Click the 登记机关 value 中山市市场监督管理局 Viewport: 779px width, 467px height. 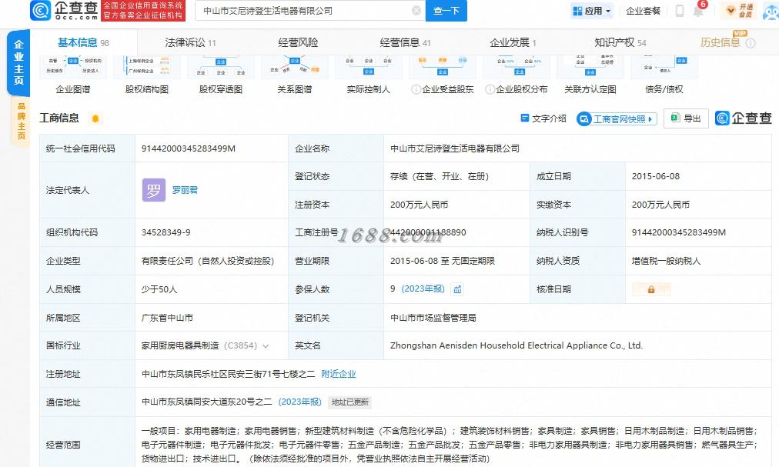(x=433, y=318)
